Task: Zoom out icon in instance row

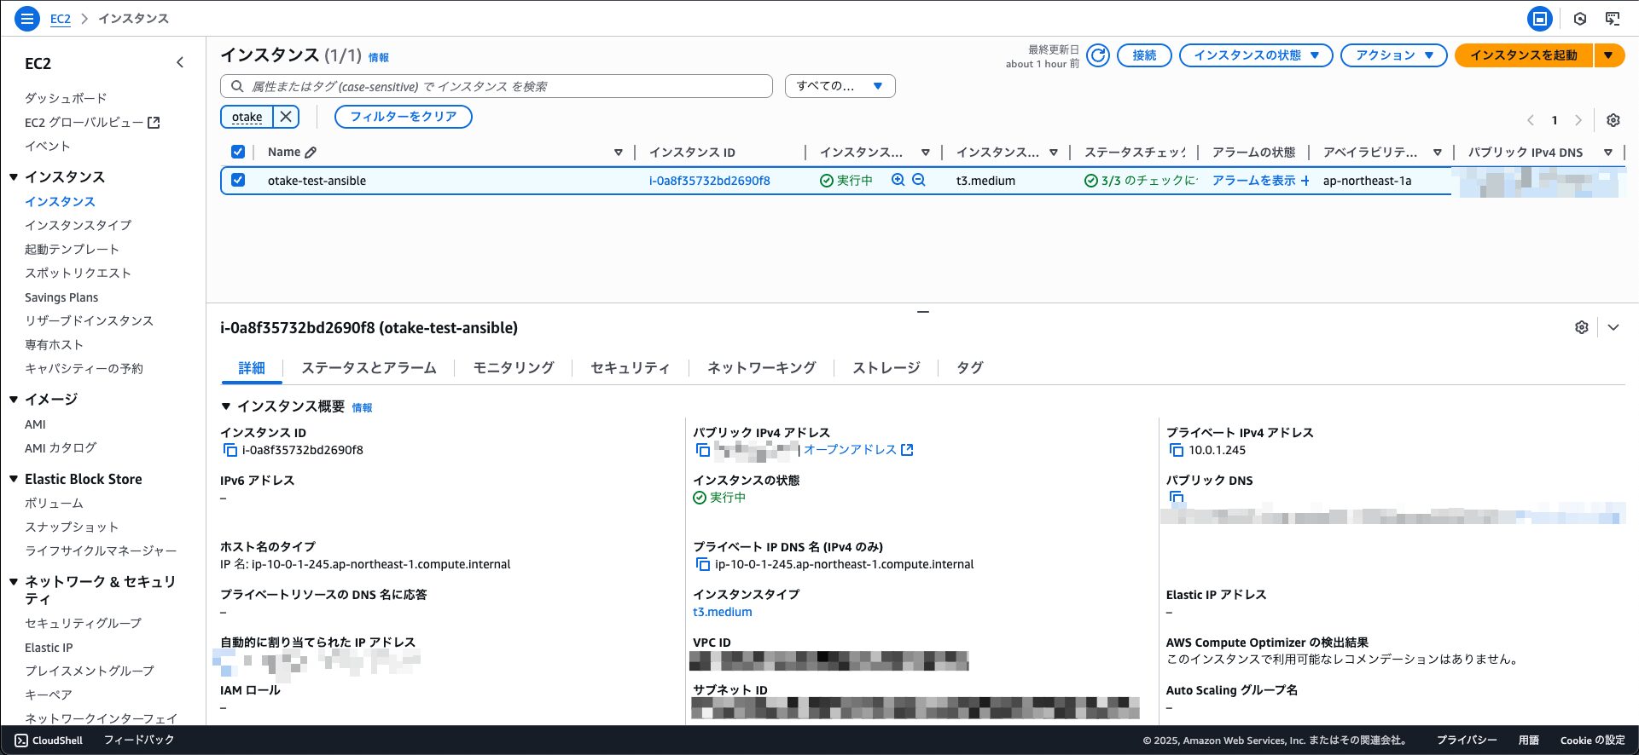Action: click(919, 180)
